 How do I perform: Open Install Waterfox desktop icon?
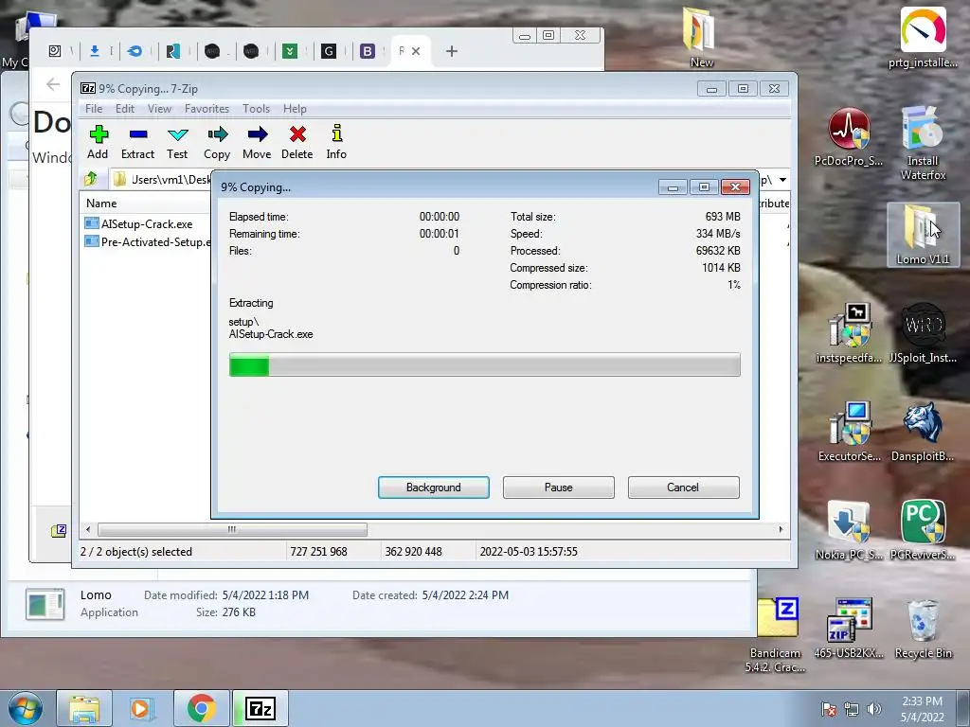923,144
